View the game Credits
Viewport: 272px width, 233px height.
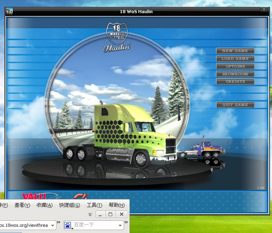[235, 82]
